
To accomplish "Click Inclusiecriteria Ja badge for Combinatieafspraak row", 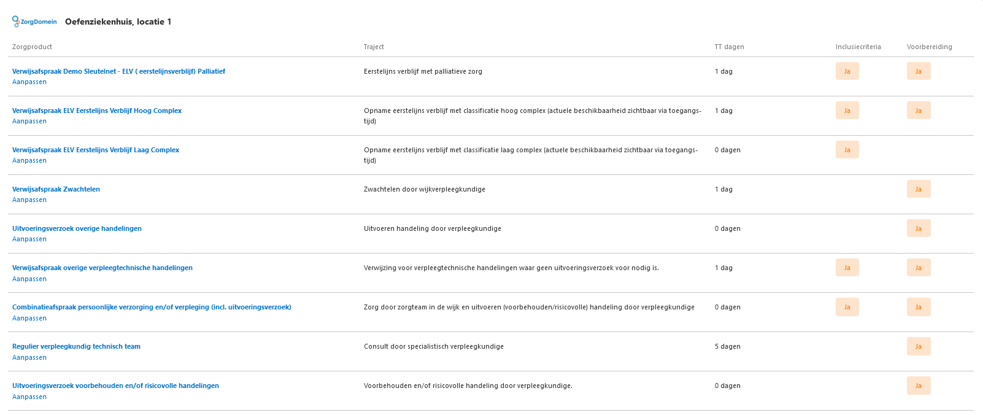I will tap(847, 307).
